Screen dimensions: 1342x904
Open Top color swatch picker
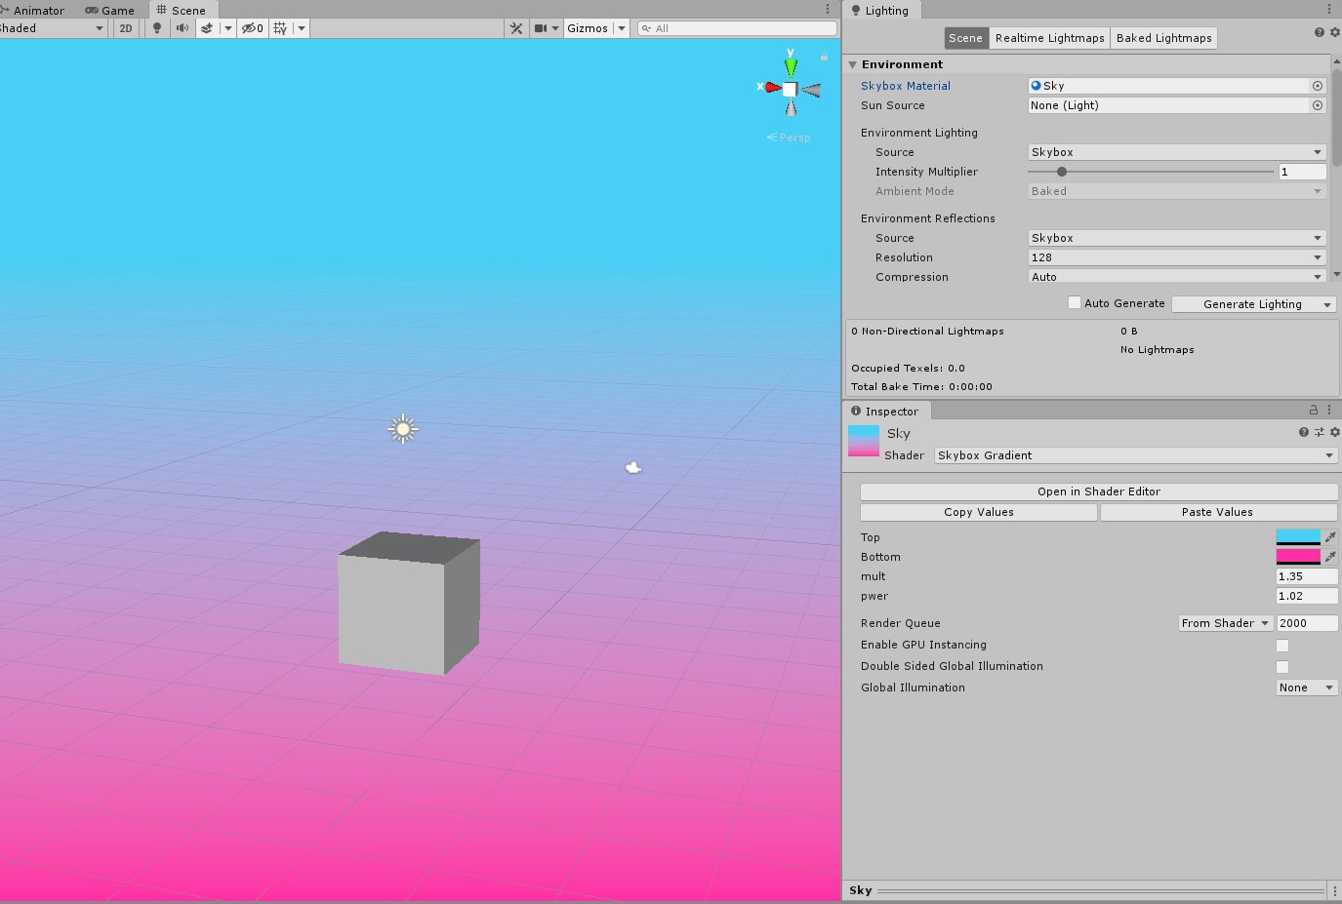1298,537
